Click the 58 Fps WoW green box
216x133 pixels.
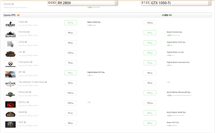[150, 113]
